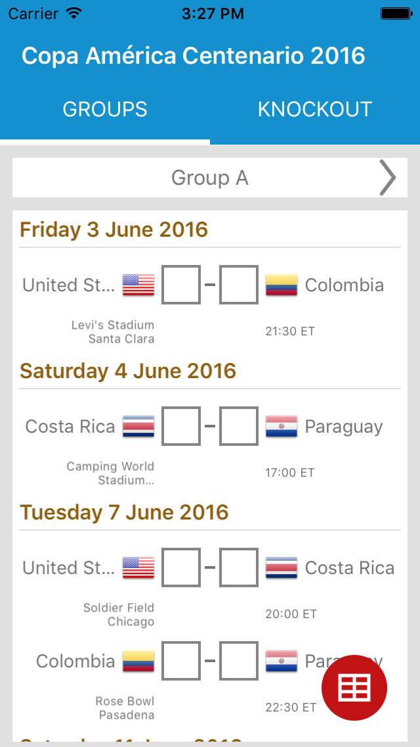
Task: Tap the United States flag in Soldier Field match
Action: [138, 568]
